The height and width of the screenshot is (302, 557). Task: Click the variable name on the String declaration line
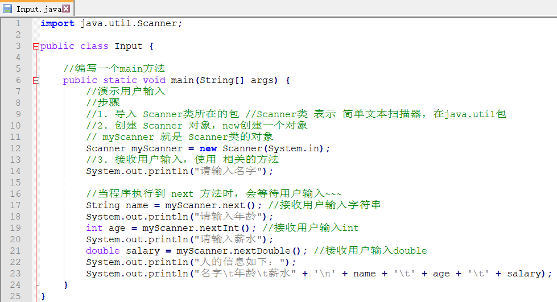coord(137,205)
